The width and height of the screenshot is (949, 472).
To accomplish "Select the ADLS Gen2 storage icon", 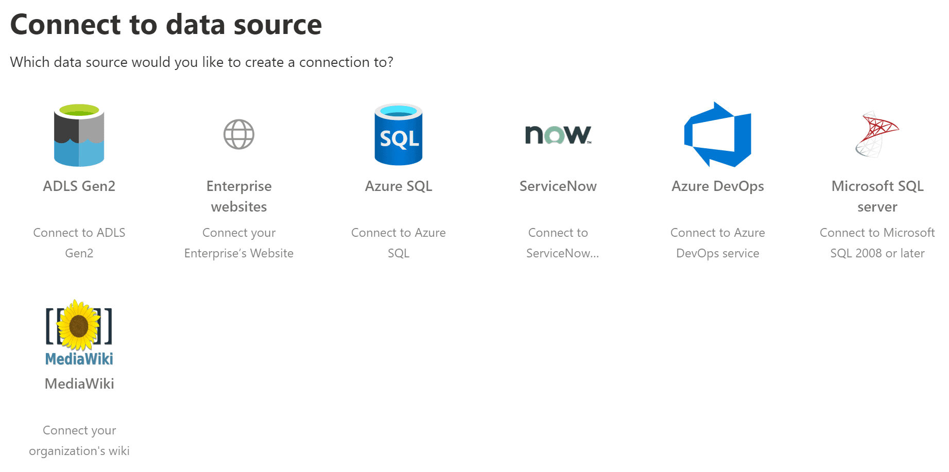I will (79, 135).
